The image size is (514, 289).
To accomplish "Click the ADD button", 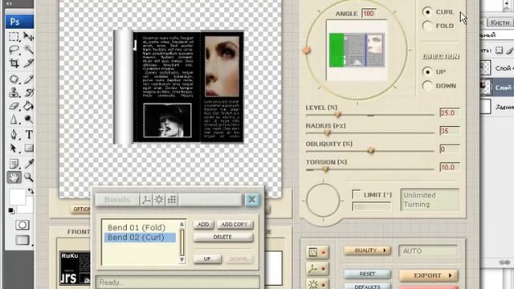I will pyautogui.click(x=203, y=225).
